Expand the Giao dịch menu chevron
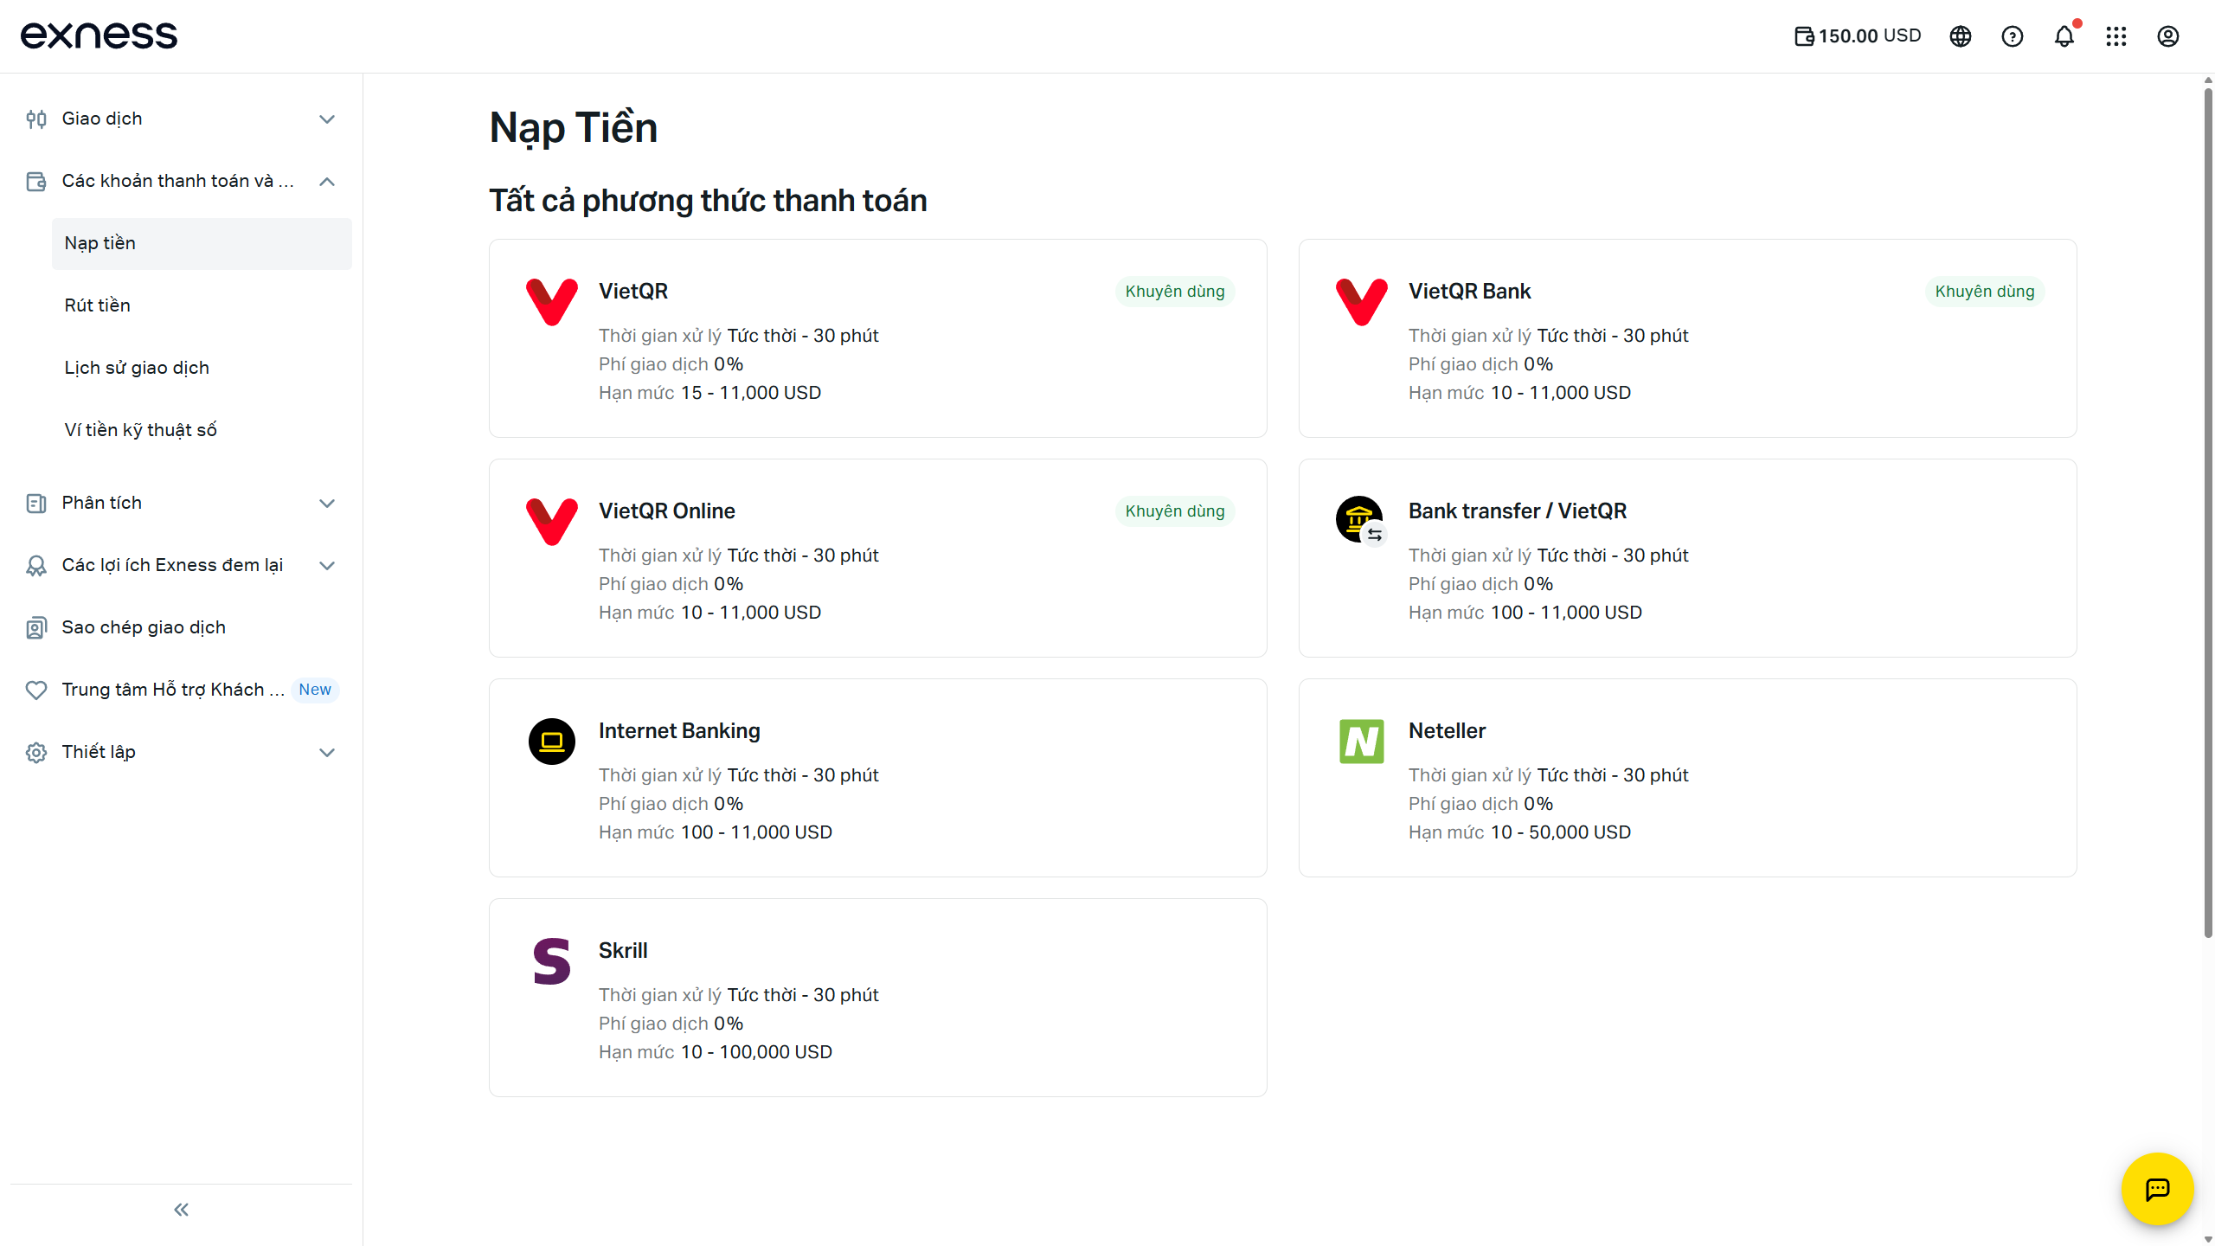The width and height of the screenshot is (2215, 1246). tap(326, 119)
